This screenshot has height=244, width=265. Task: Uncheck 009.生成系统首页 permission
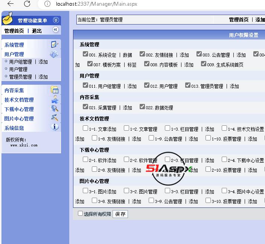point(204,64)
